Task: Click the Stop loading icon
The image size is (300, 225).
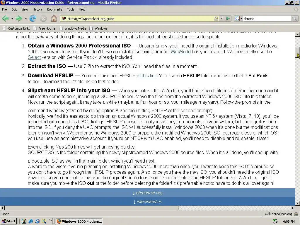Action: pos(43,18)
